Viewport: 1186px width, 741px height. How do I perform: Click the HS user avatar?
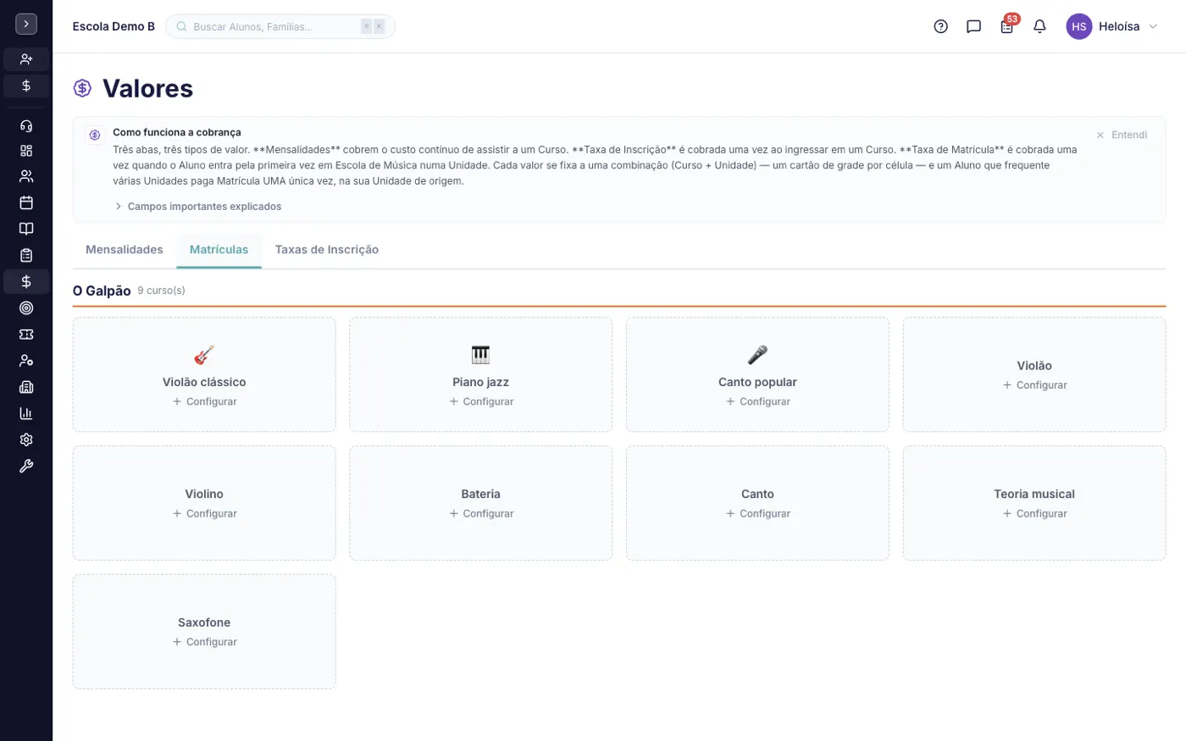(1078, 26)
